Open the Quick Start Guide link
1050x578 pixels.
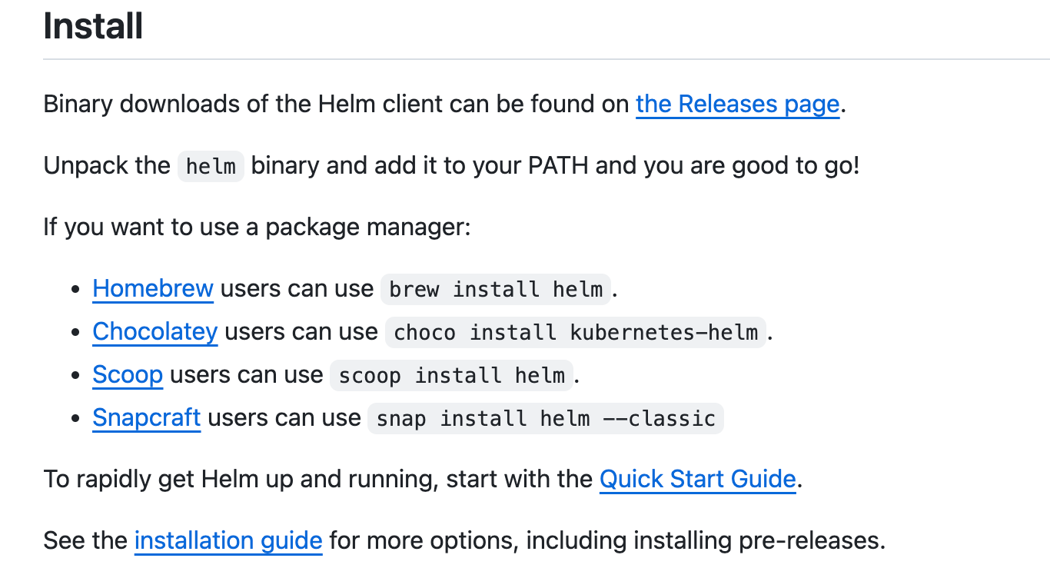click(697, 479)
